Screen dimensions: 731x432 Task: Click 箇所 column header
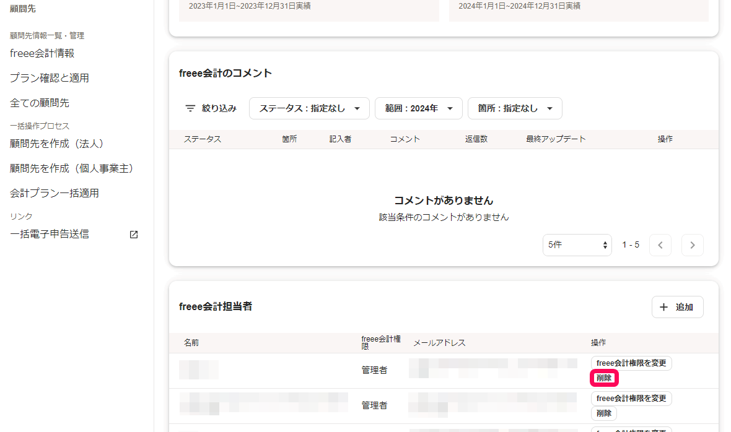[x=289, y=139]
